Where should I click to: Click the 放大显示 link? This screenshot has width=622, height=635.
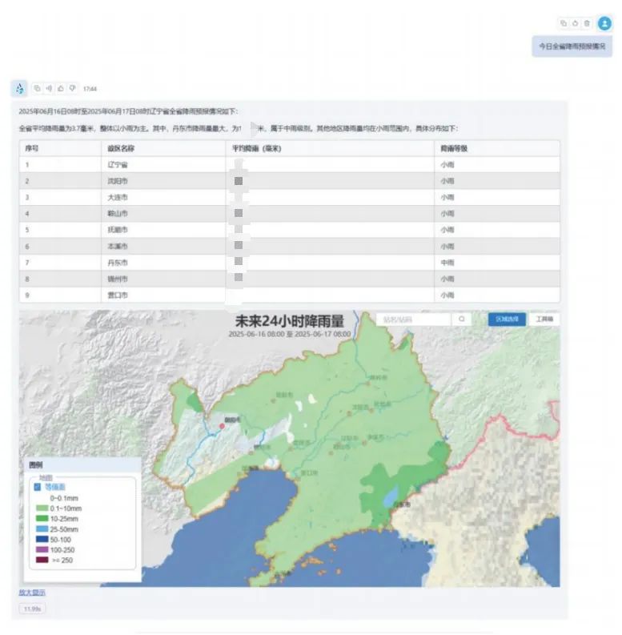click(32, 593)
